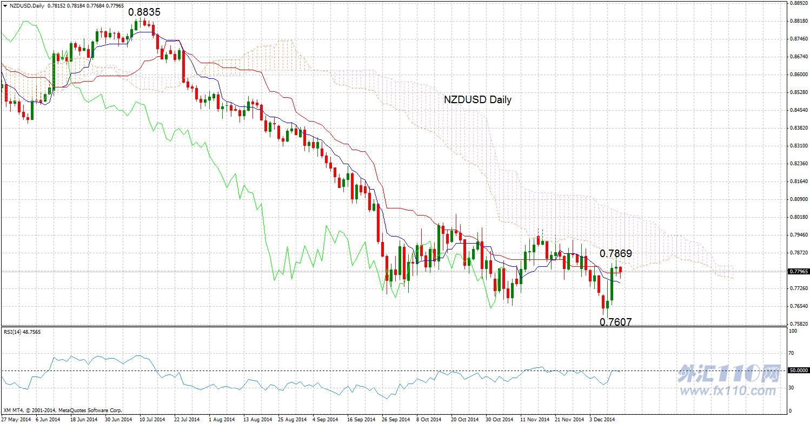Click the XM MT4 MetaQuotes copyright text

tap(63, 410)
